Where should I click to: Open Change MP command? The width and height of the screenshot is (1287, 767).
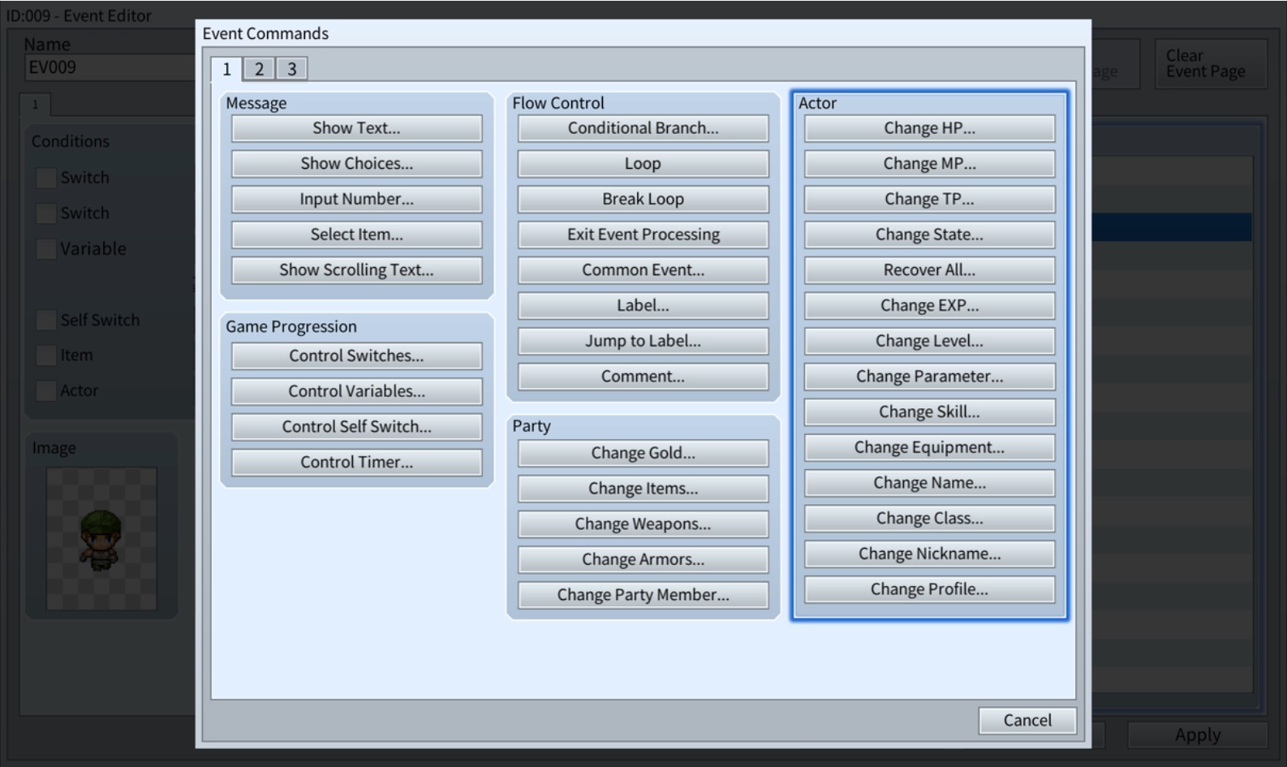(929, 164)
